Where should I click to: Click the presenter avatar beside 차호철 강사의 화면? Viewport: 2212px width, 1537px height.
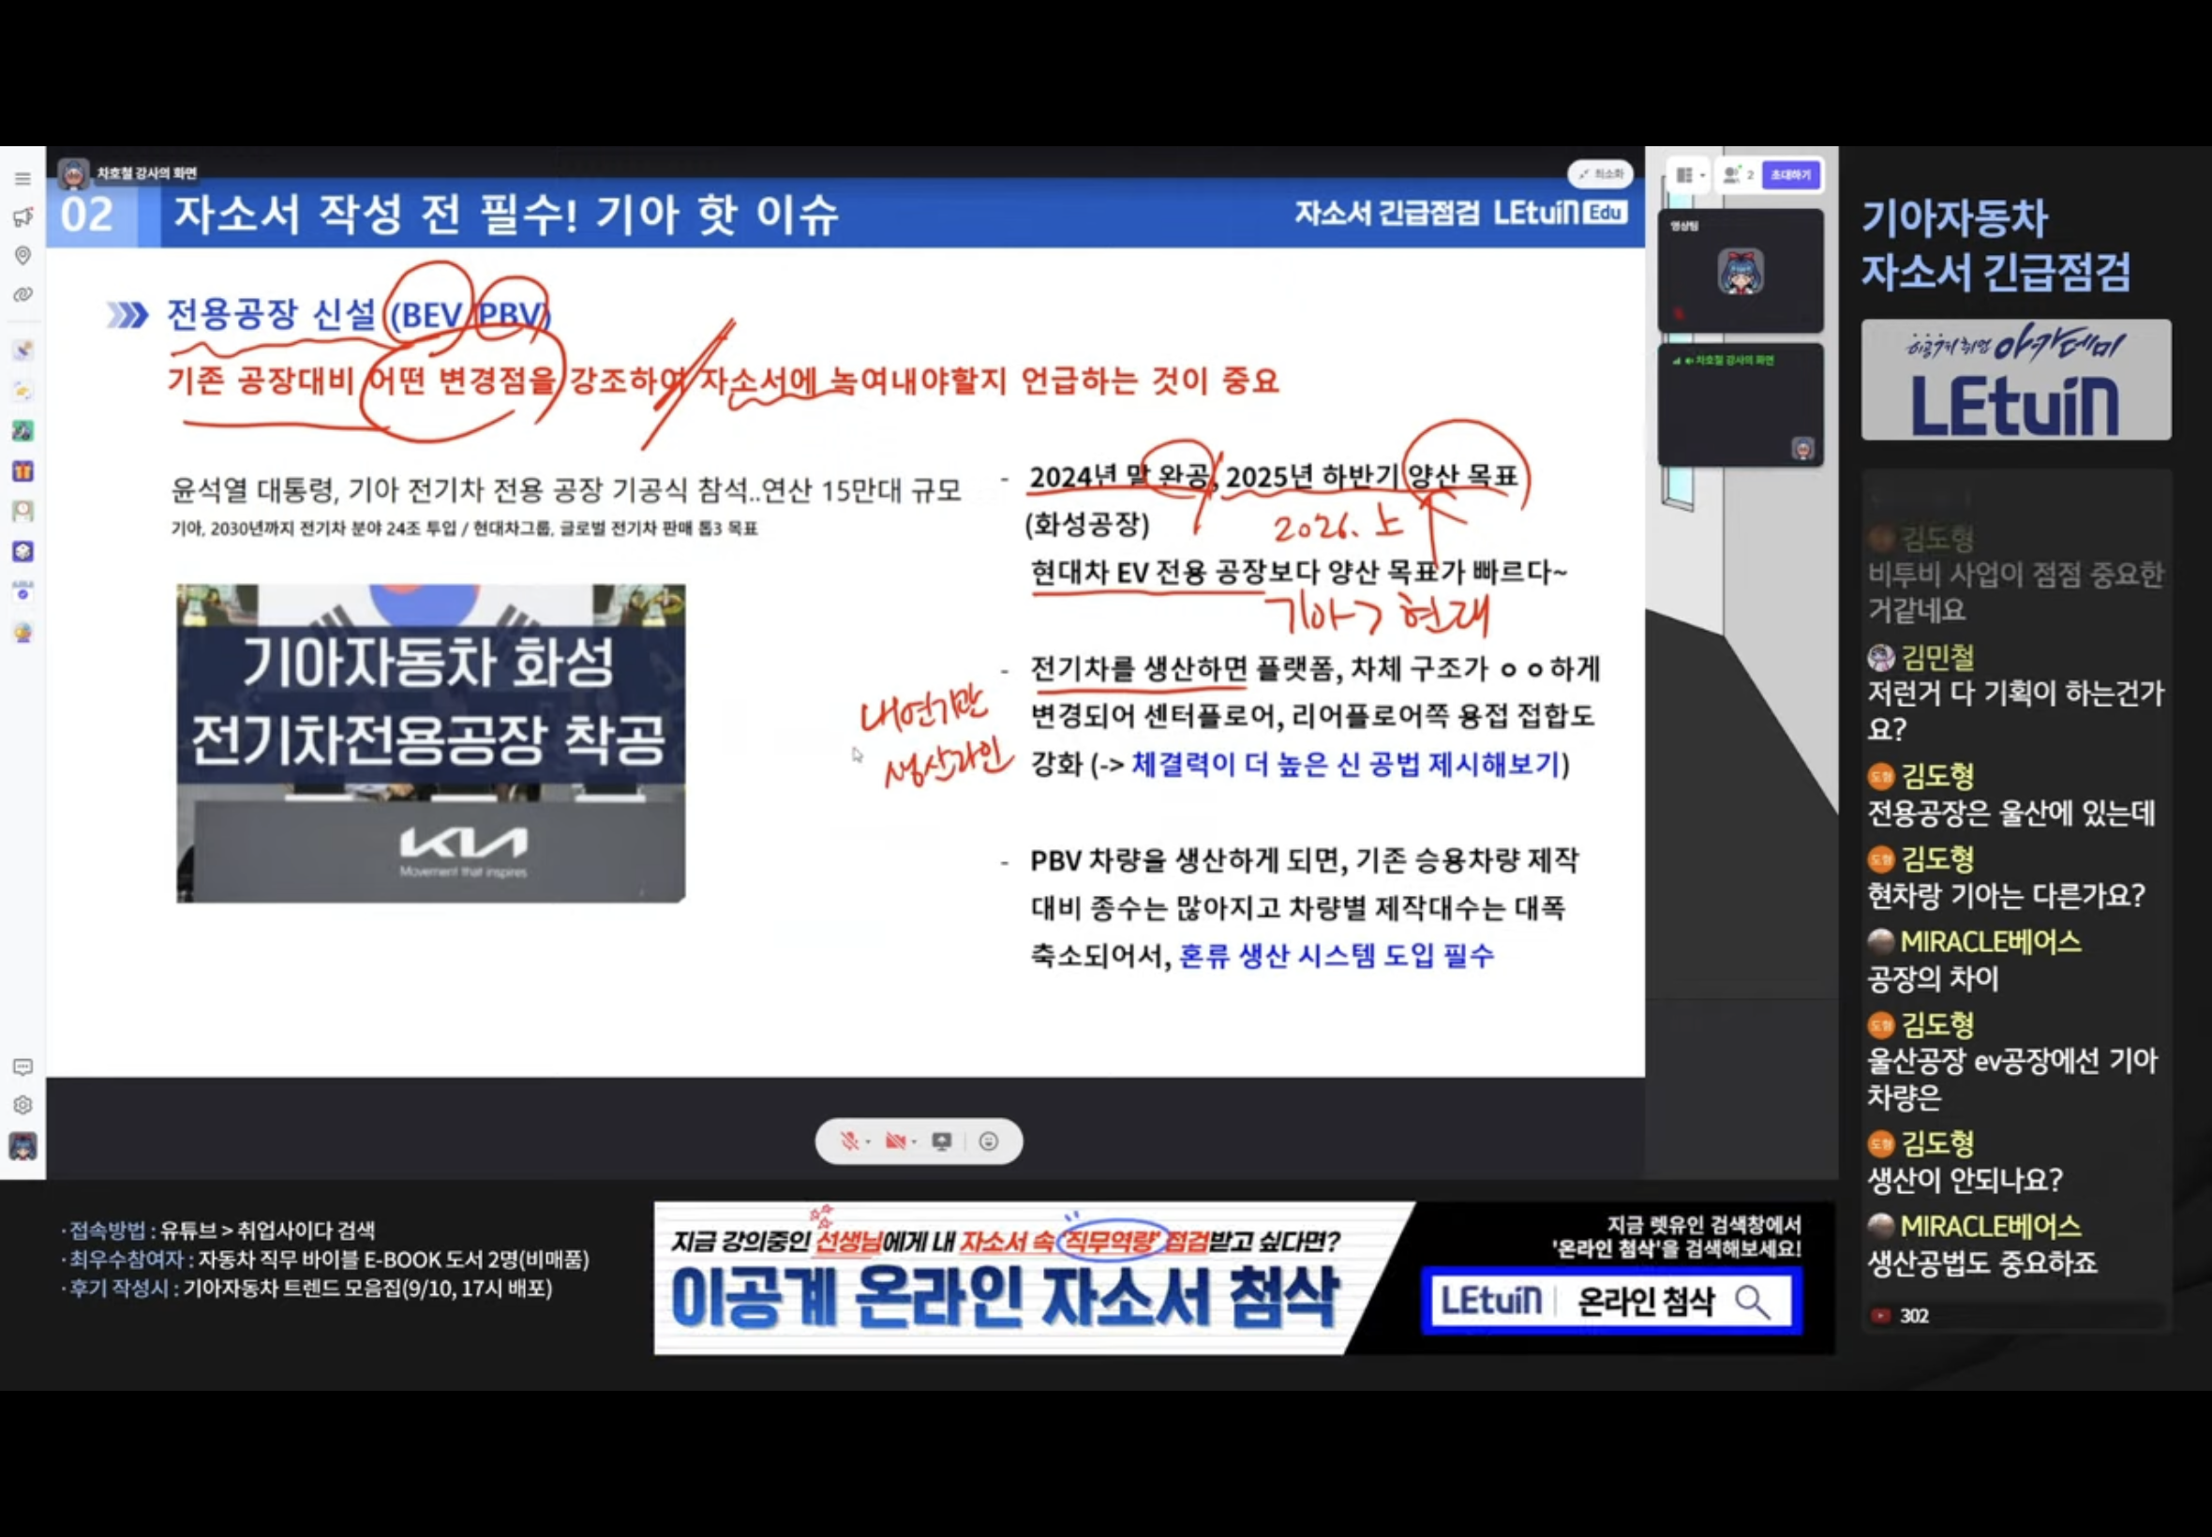73,173
